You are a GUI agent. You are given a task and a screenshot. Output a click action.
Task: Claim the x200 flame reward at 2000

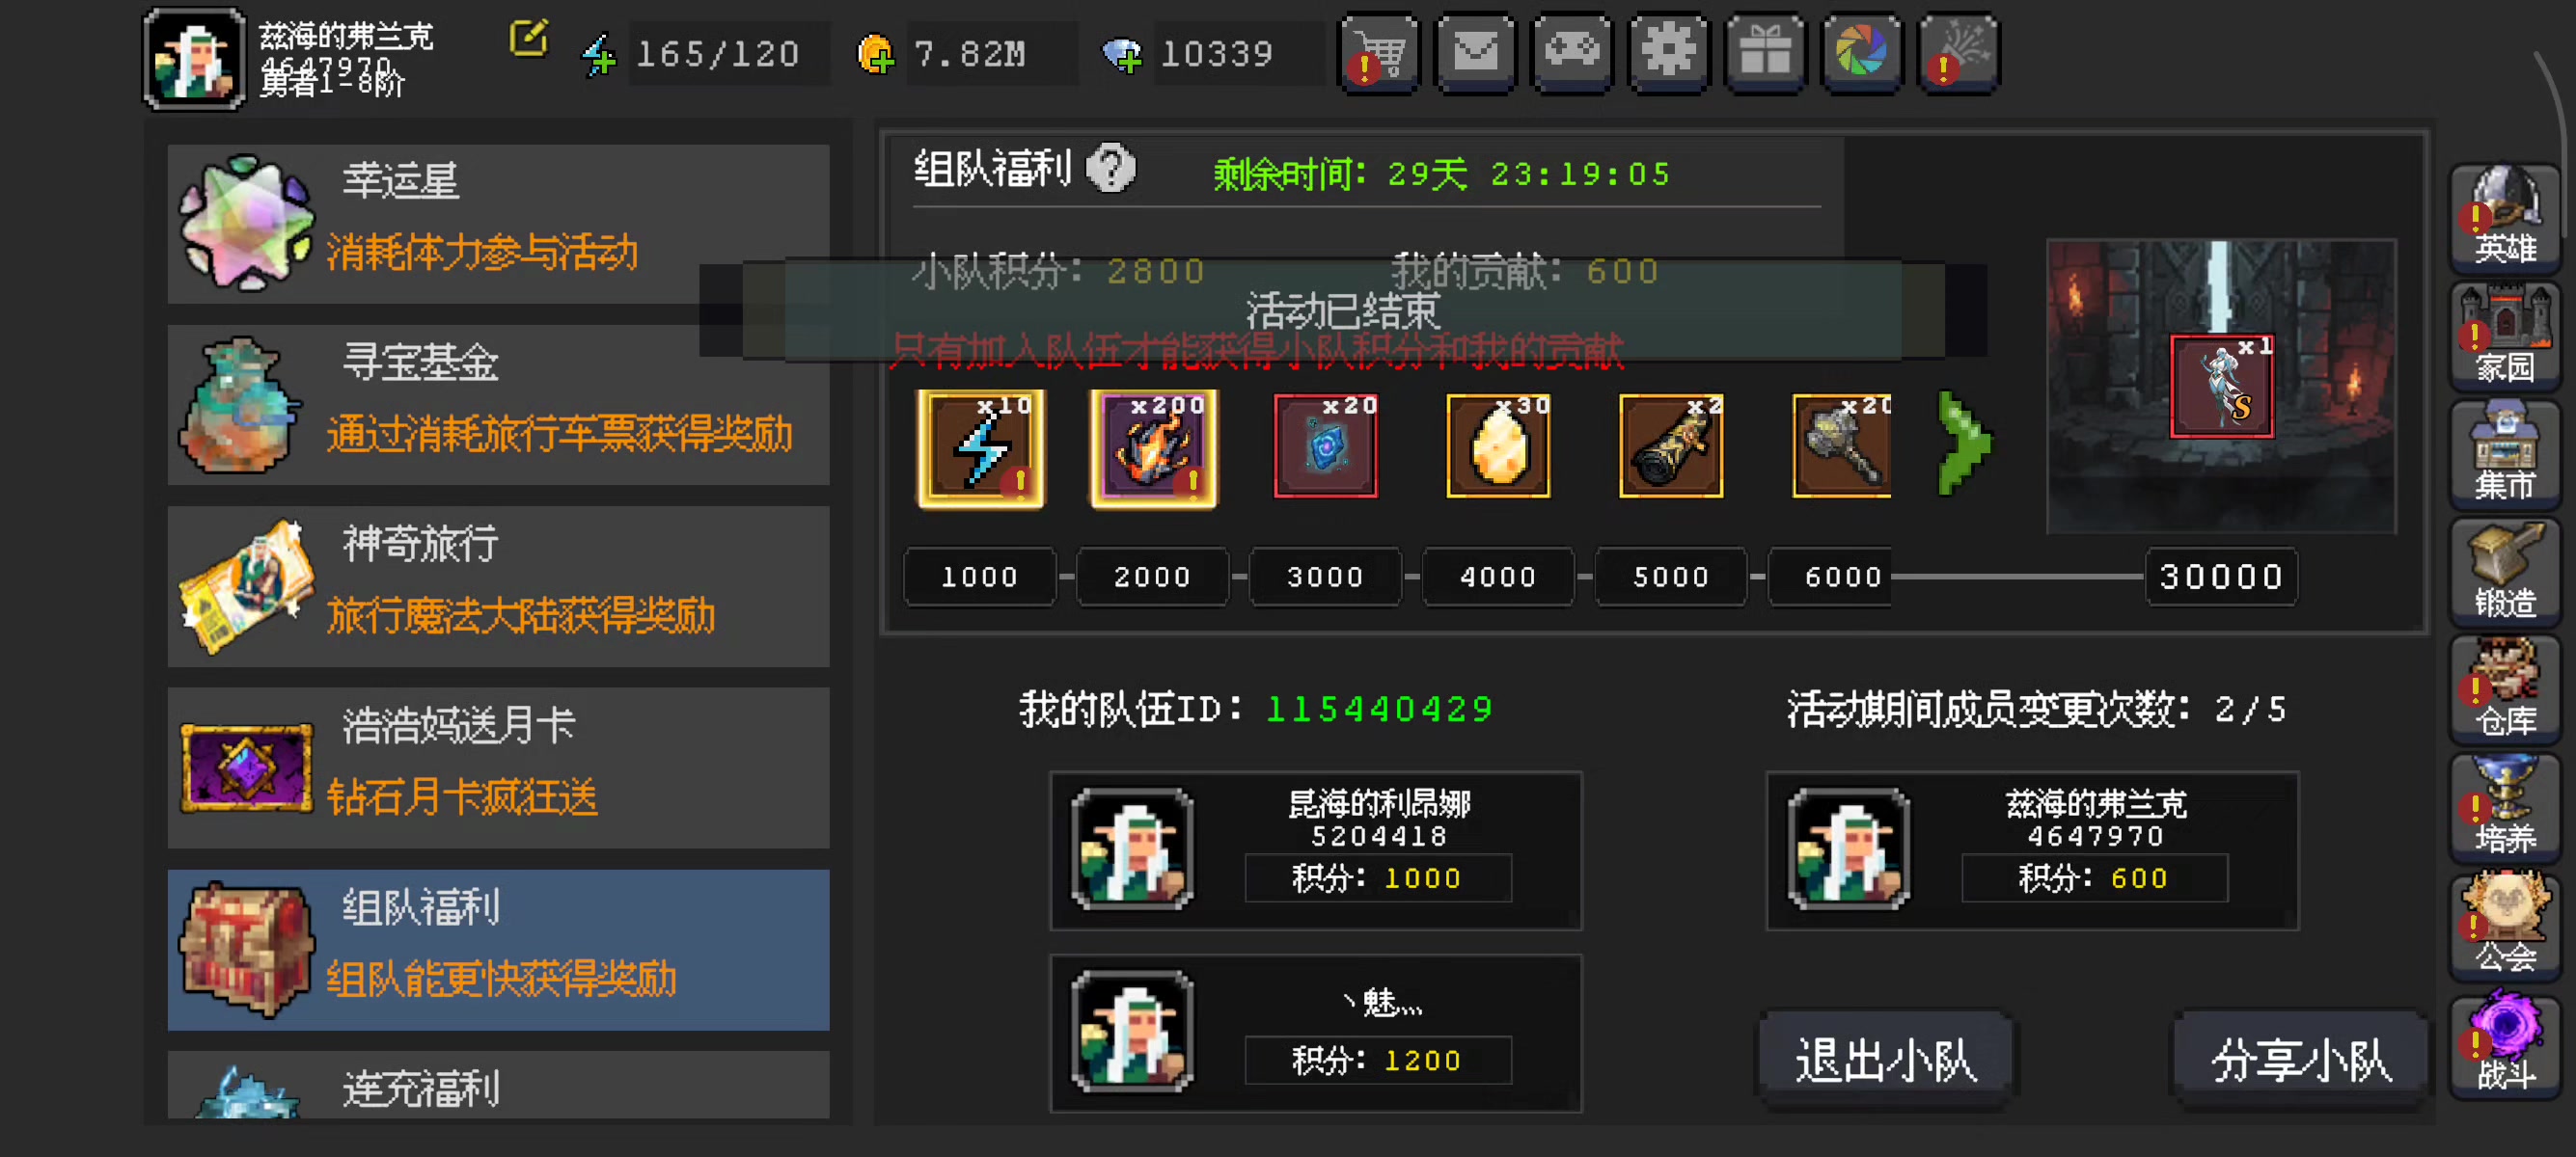coord(1154,448)
